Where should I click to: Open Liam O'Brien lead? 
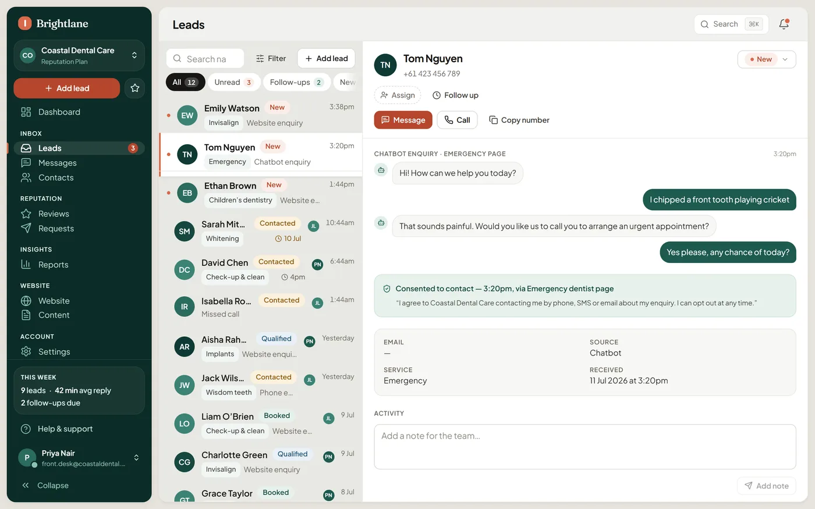261,423
